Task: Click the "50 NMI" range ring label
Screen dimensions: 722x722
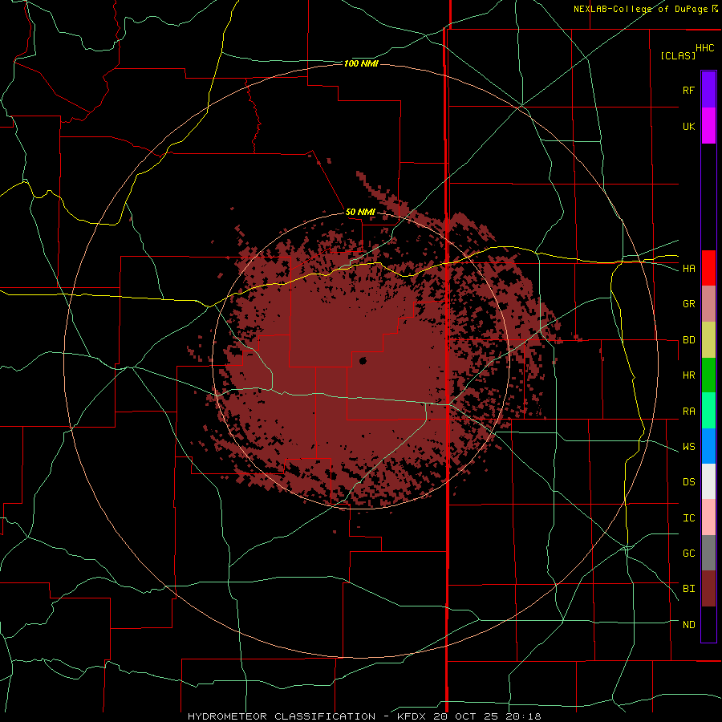Action: click(360, 213)
